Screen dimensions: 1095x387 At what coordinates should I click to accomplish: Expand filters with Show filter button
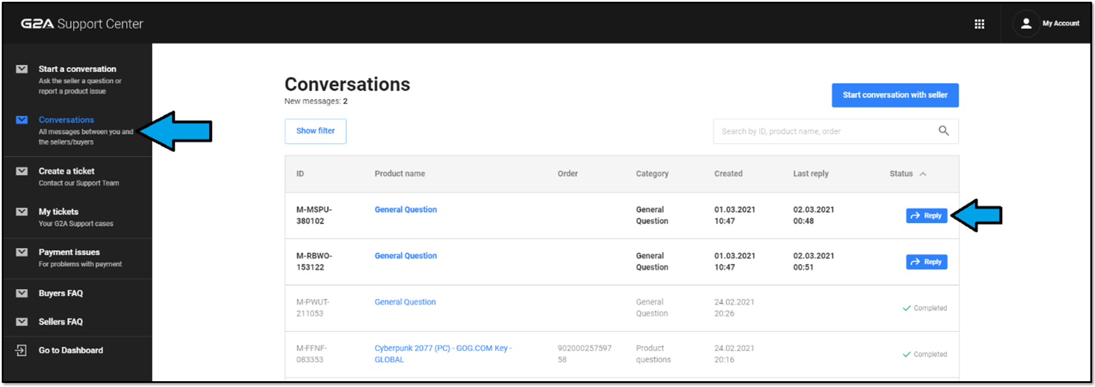[315, 131]
